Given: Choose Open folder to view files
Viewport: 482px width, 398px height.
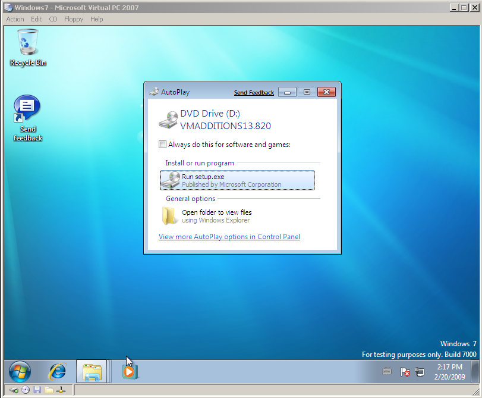Looking at the screenshot, I should point(237,216).
